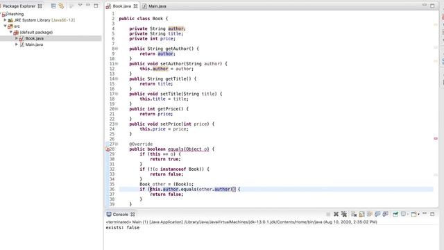The width and height of the screenshot is (444, 250).
Task: Open the Open Console dropdown arrow
Action: tap(418, 215)
